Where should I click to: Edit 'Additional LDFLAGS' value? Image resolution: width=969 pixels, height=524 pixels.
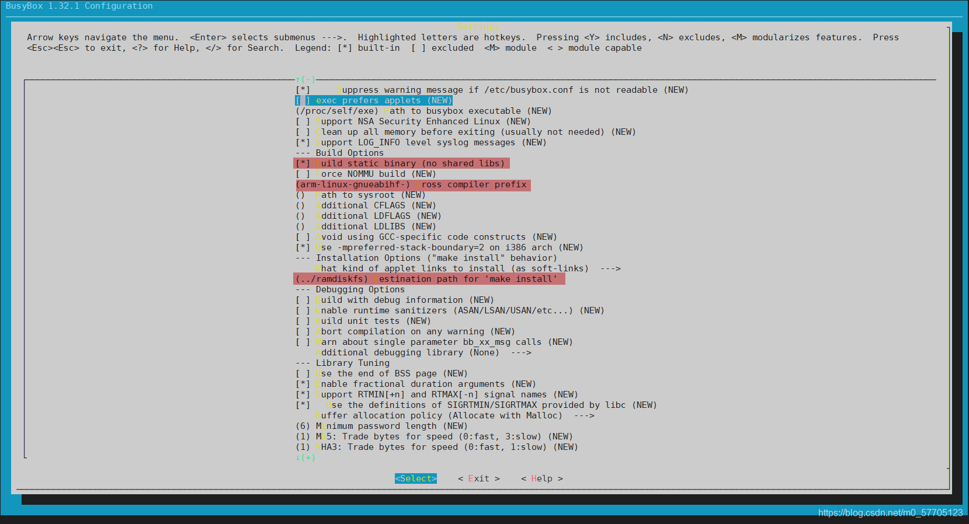pos(369,216)
